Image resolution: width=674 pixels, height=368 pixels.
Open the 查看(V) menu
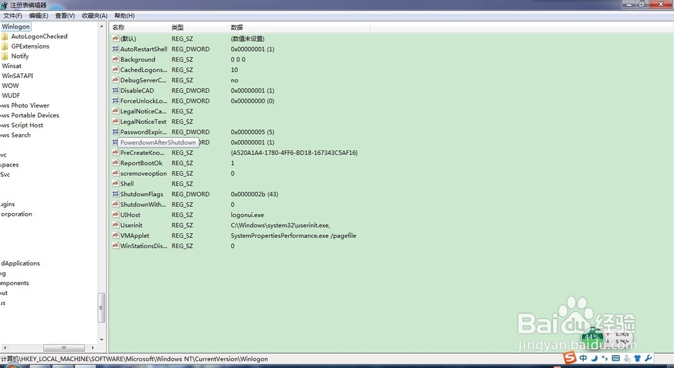pos(65,16)
